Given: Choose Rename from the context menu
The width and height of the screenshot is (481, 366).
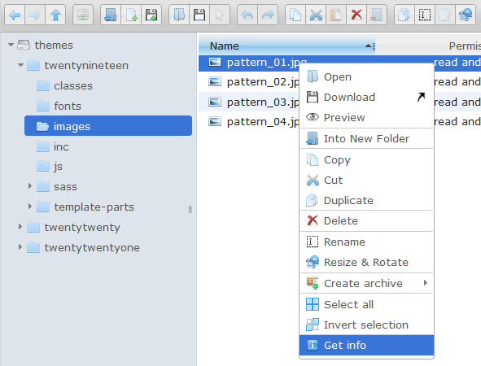Looking at the screenshot, I should [366, 242].
